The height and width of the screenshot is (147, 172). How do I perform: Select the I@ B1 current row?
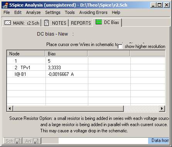click(86, 74)
